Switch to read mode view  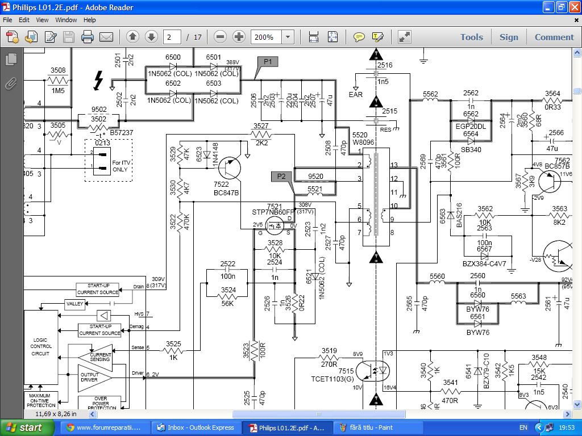coord(405,37)
